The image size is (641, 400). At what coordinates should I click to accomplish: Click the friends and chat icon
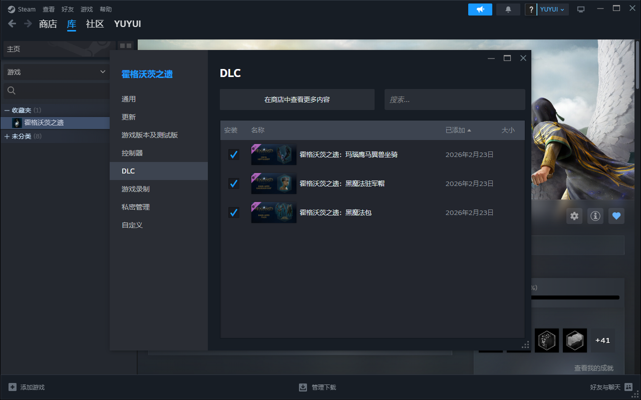tap(628, 387)
